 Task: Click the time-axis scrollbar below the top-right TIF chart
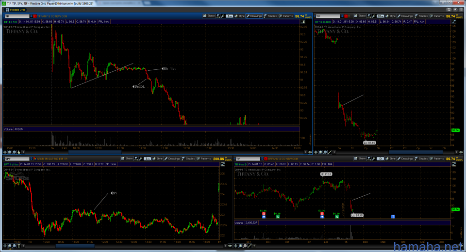point(416,152)
